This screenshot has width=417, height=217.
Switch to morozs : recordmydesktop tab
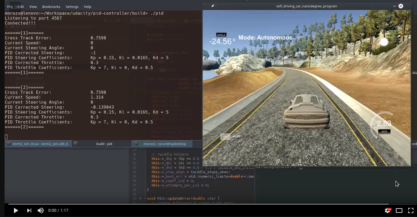point(163,144)
